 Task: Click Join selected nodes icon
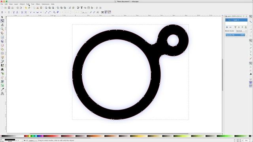(14, 12)
